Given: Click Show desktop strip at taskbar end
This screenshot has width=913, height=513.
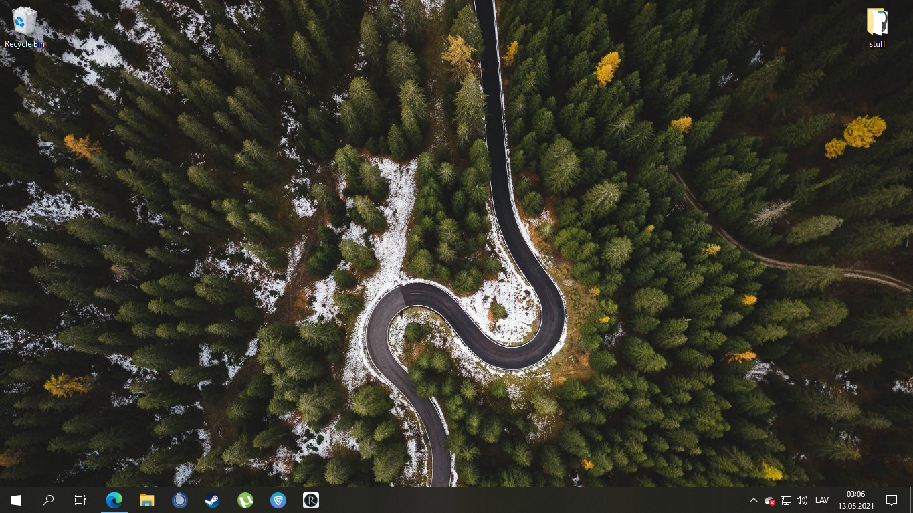Looking at the screenshot, I should click(910, 500).
